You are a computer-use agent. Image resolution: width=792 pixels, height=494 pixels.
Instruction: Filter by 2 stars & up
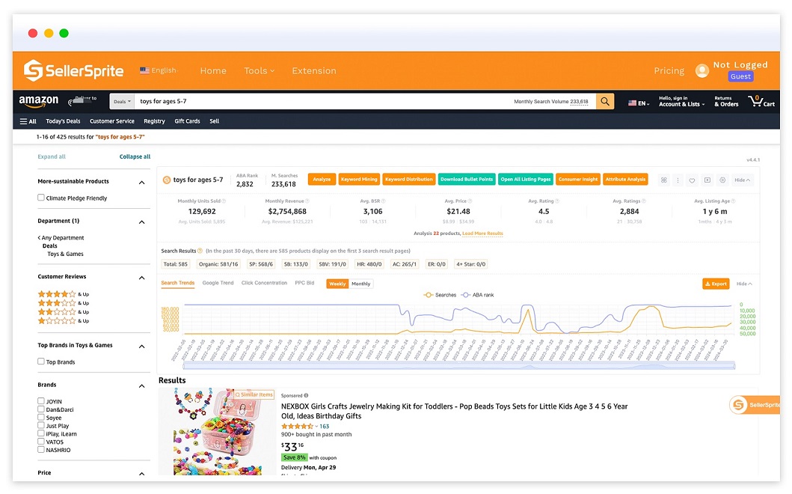[63, 312]
